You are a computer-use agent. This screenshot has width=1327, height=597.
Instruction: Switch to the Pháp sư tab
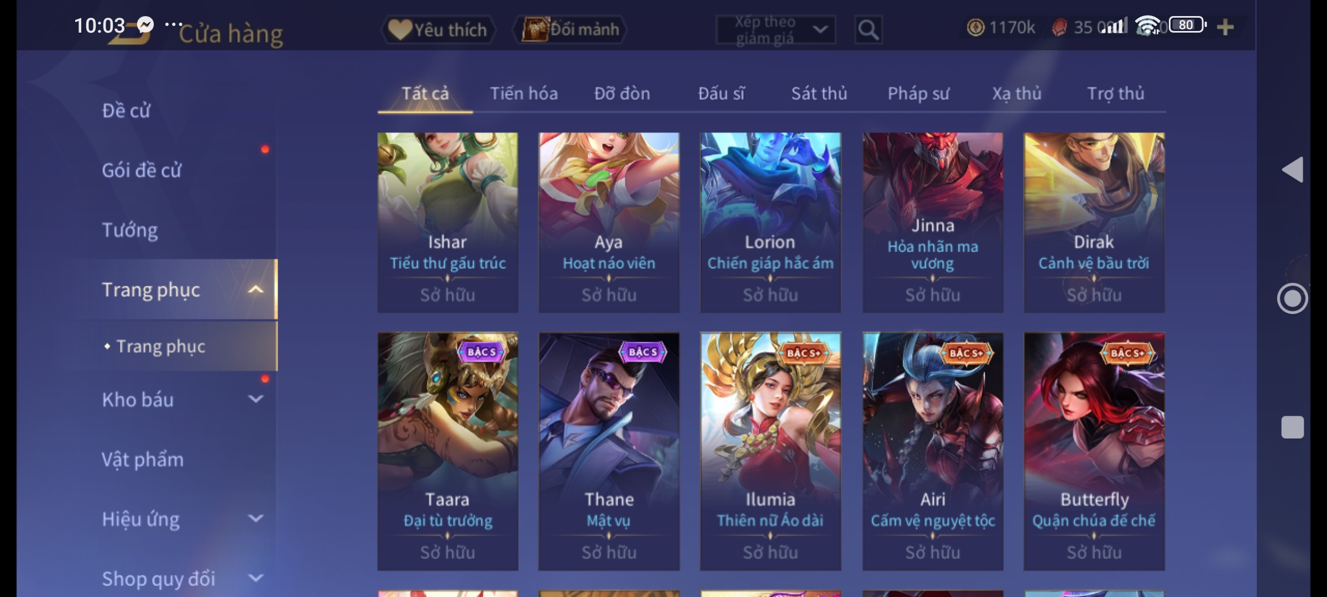click(x=918, y=93)
